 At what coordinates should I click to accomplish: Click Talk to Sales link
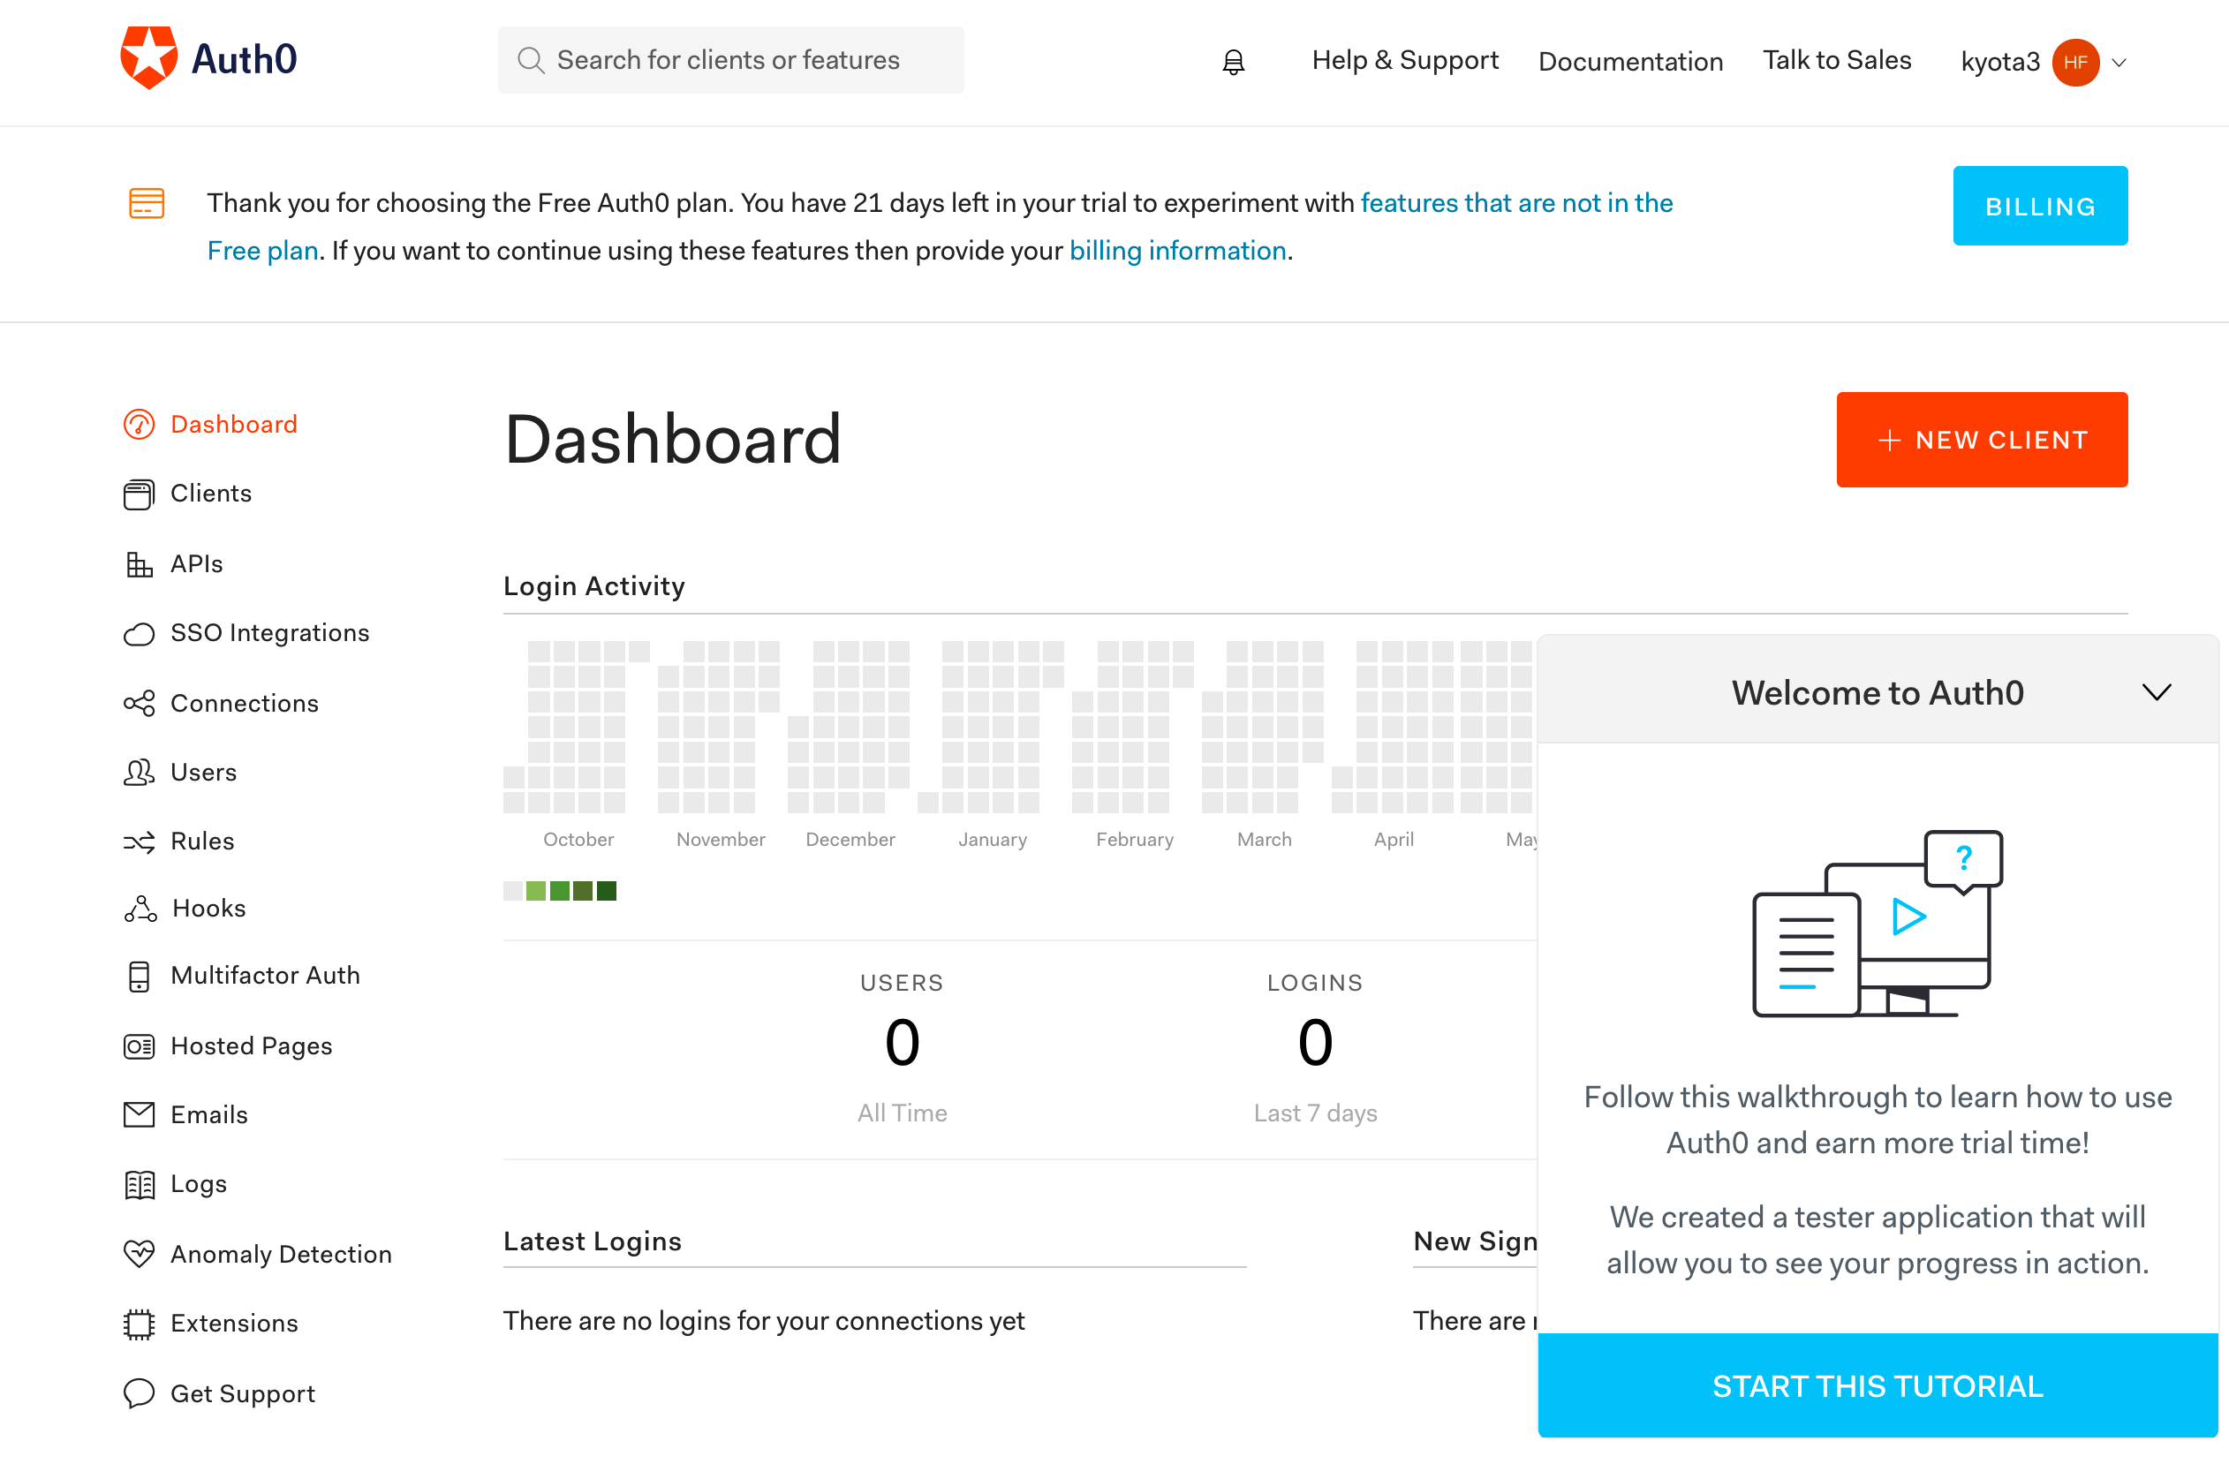(1837, 61)
